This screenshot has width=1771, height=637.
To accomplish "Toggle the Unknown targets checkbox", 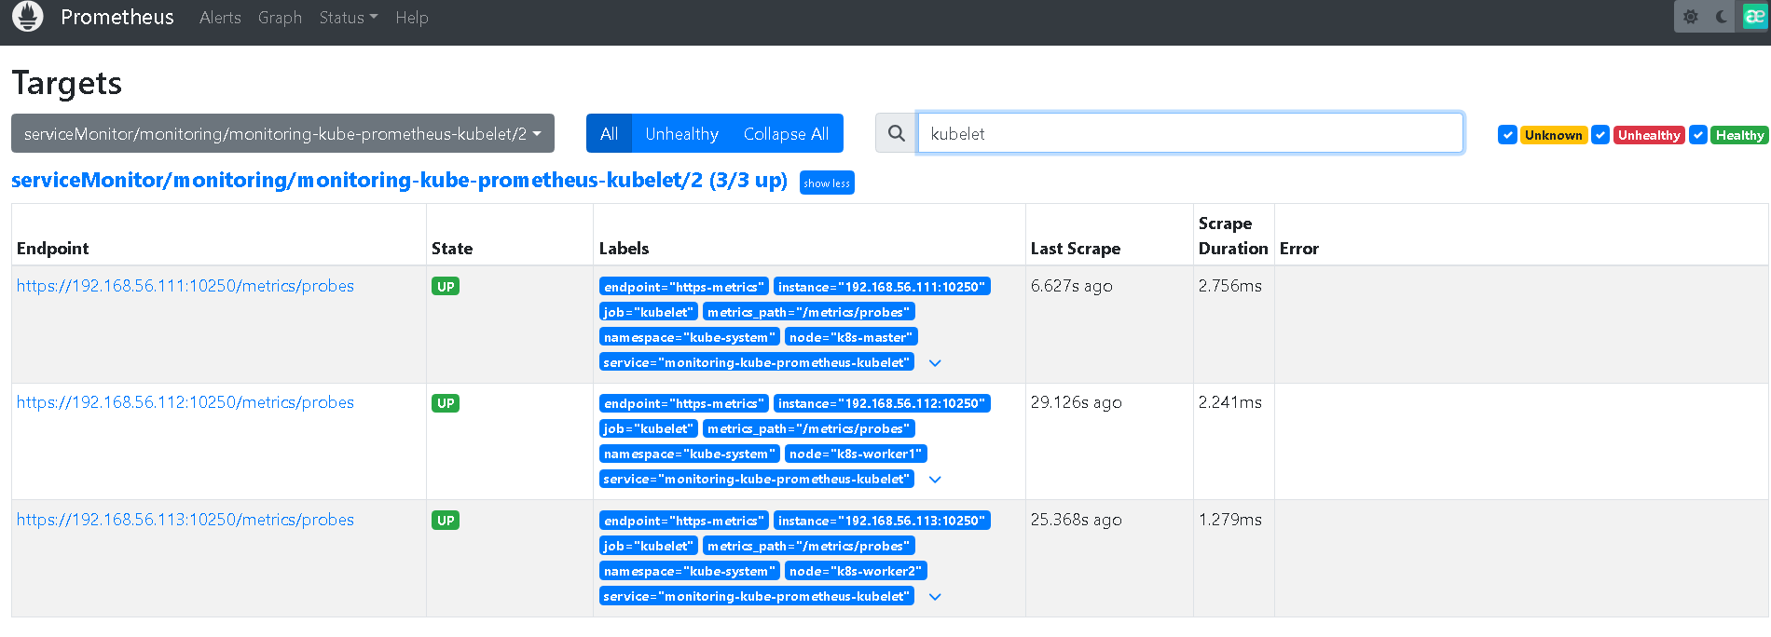I will pos(1507,135).
